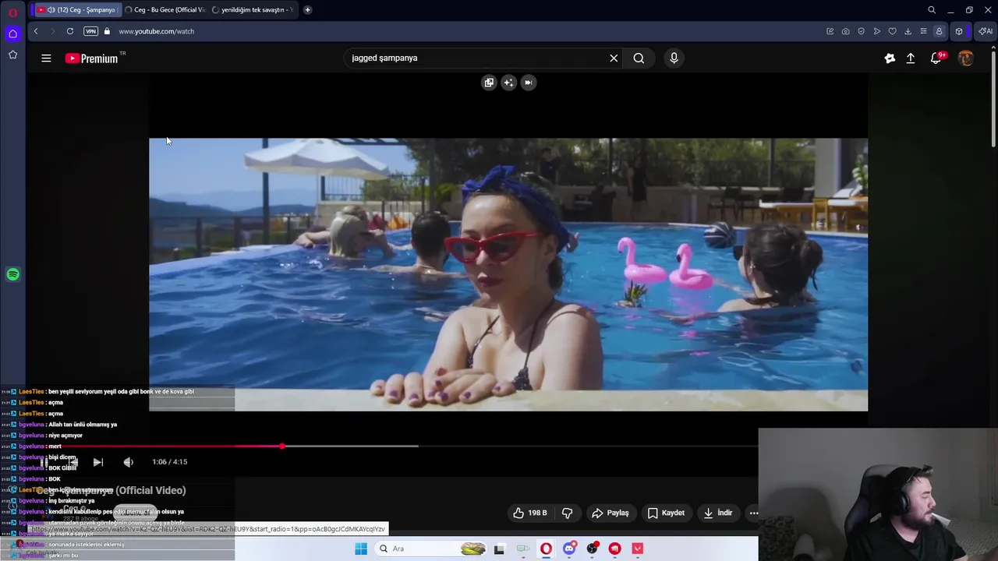Open Discord from the taskbar

pos(569,549)
